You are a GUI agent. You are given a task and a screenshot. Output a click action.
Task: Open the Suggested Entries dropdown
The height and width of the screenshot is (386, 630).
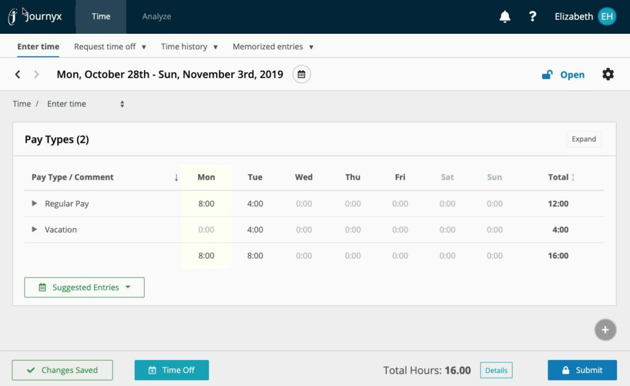pyautogui.click(x=84, y=287)
